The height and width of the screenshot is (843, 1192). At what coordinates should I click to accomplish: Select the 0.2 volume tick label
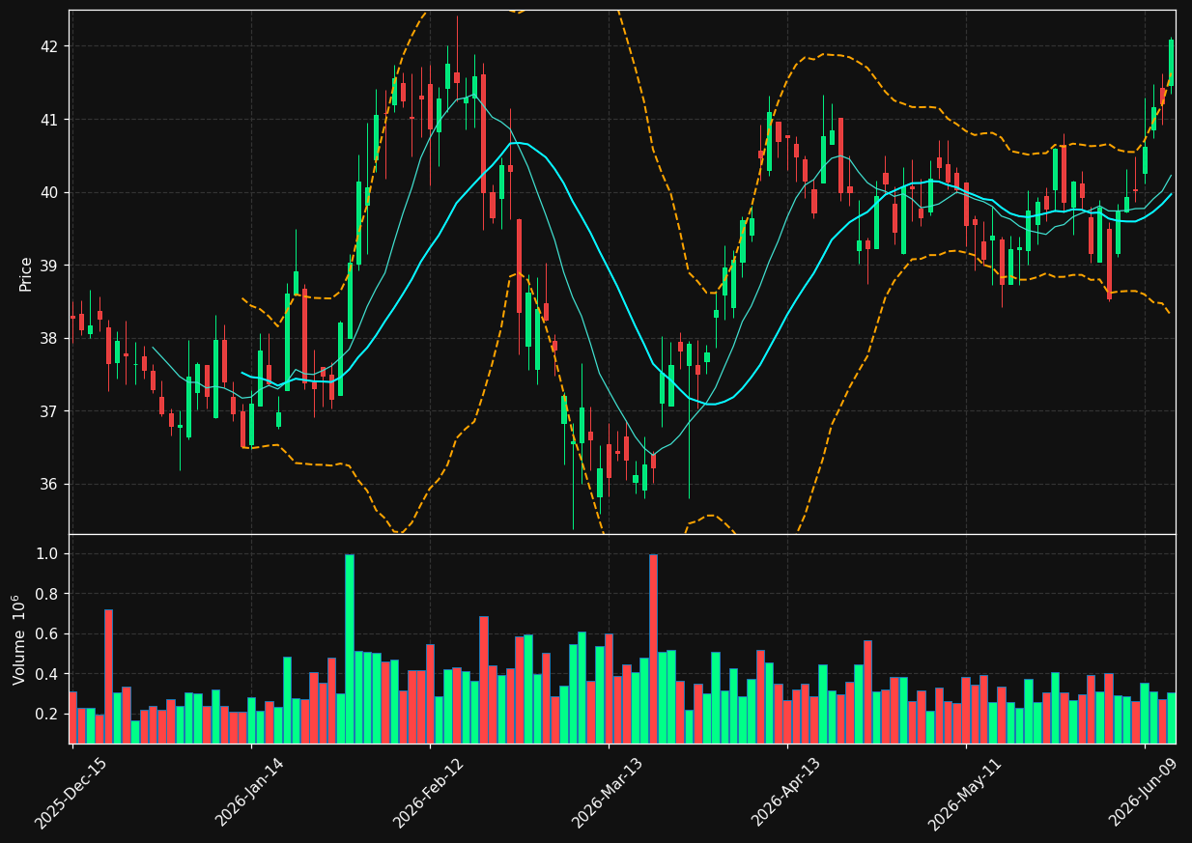point(49,714)
